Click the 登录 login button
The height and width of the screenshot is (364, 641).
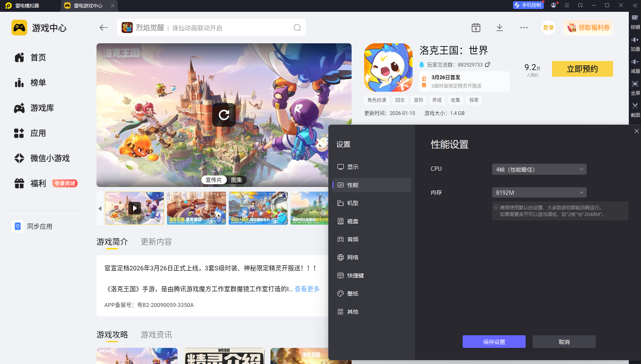click(548, 28)
